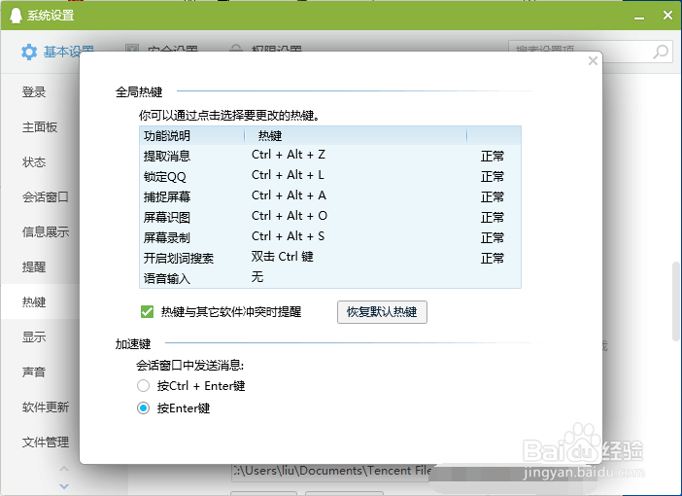Click the Ctrl + Alt + S hotkey value
Image resolution: width=682 pixels, height=496 pixels.
tap(288, 236)
